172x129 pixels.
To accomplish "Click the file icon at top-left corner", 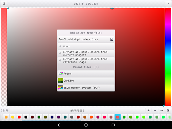I will pyautogui.click(x=4, y=4).
